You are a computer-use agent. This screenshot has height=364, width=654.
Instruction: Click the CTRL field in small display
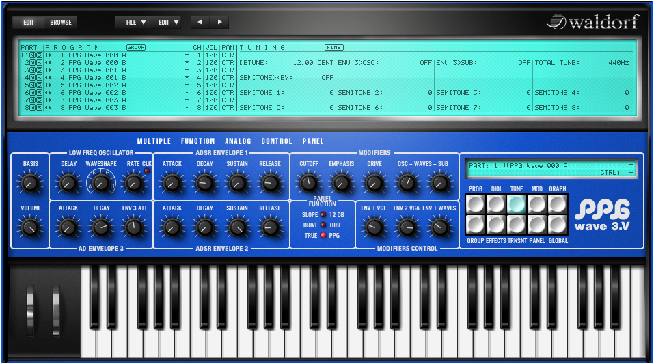(617, 173)
